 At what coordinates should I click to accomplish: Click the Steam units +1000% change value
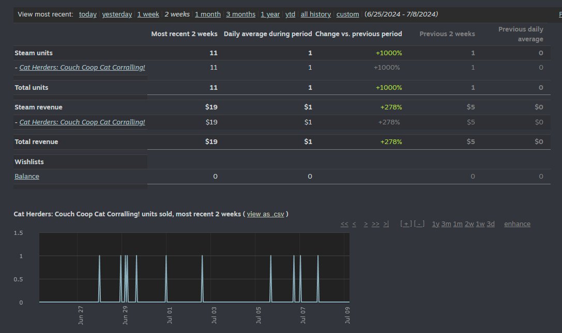(x=389, y=53)
